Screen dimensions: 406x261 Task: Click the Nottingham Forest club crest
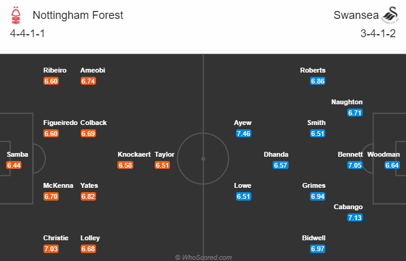16,15
